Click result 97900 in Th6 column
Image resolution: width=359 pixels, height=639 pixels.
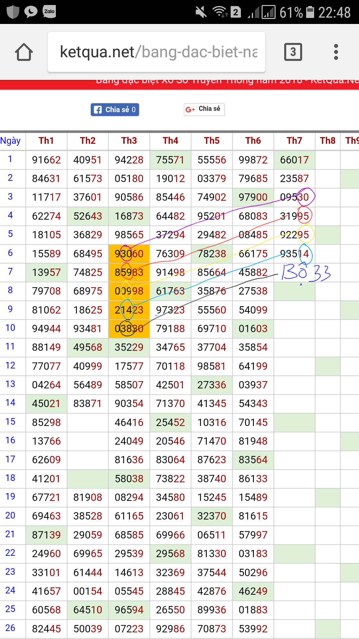click(253, 197)
